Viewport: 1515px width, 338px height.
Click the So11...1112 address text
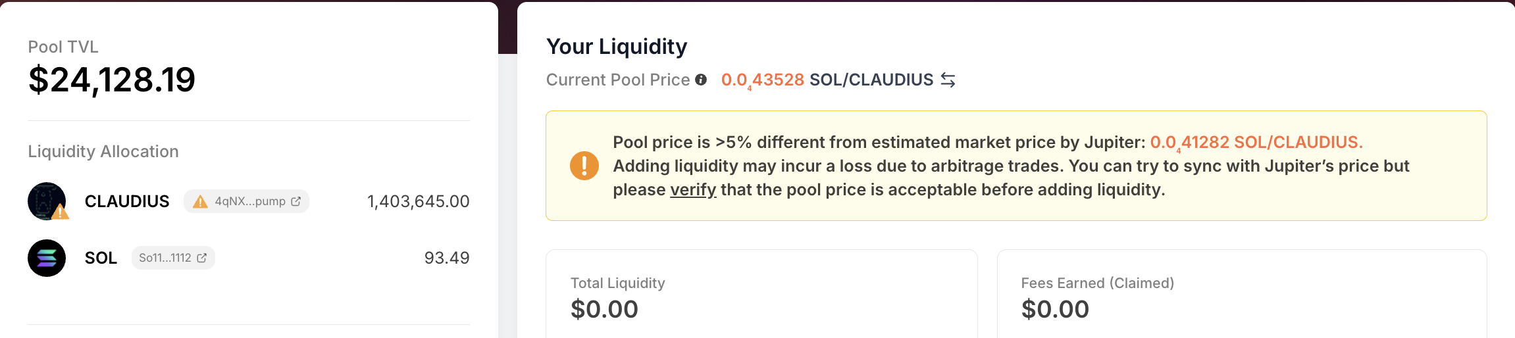tap(165, 258)
